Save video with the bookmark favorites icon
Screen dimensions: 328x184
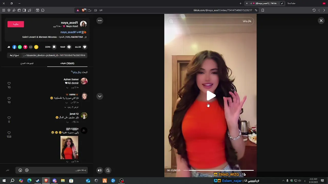[54, 47]
